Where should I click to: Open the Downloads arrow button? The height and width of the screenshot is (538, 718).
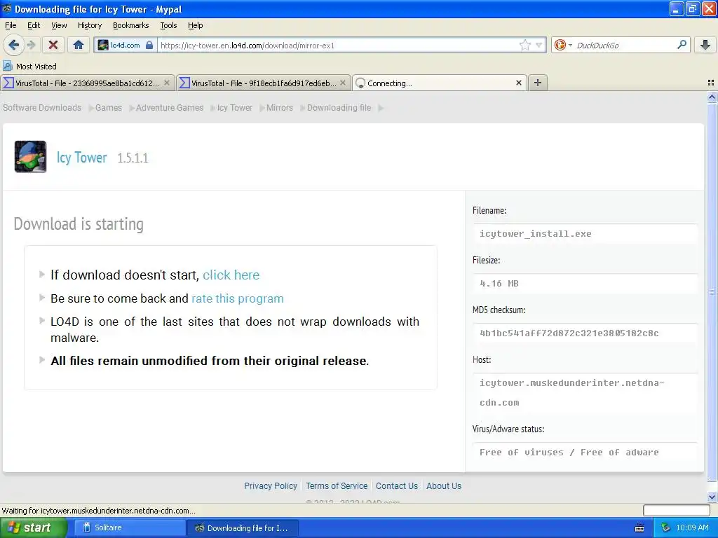[705, 45]
